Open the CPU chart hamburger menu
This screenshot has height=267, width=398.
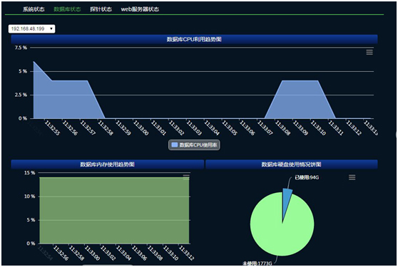click(x=369, y=52)
